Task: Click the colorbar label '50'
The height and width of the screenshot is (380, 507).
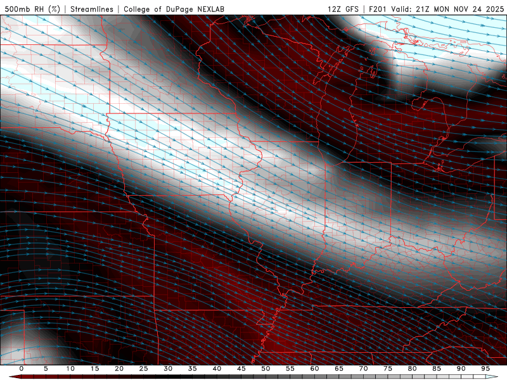Action: pos(266,369)
